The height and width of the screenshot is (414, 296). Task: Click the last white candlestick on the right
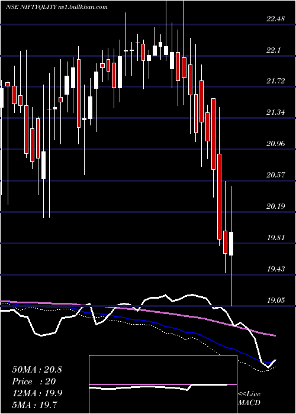[x=231, y=244]
